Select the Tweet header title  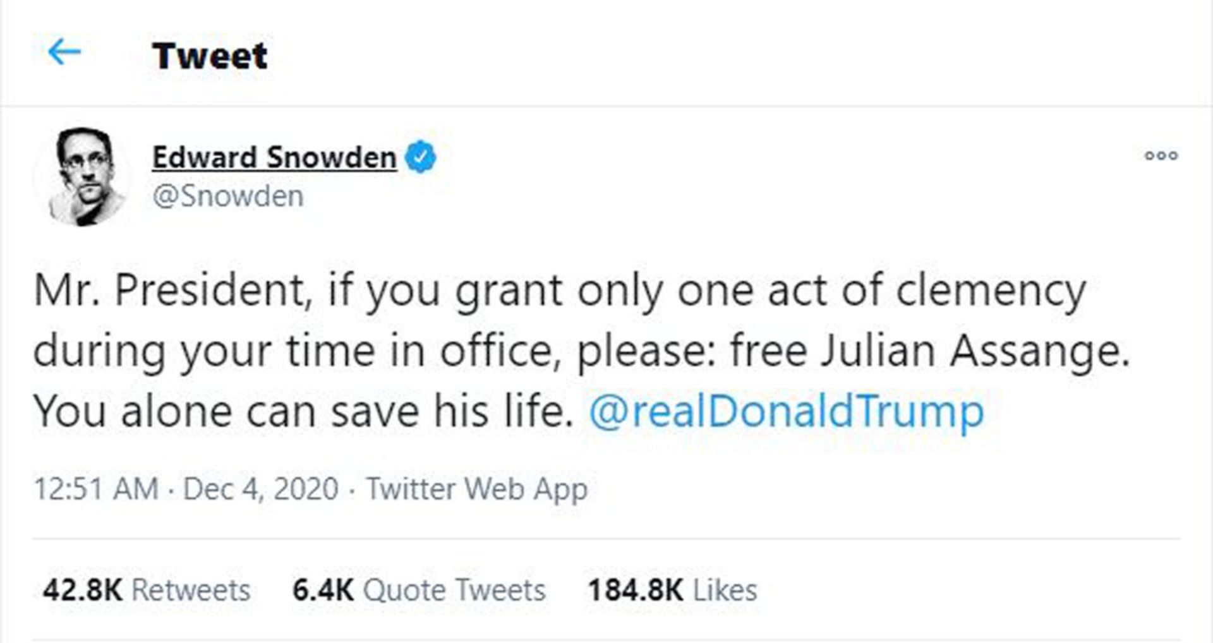208,55
